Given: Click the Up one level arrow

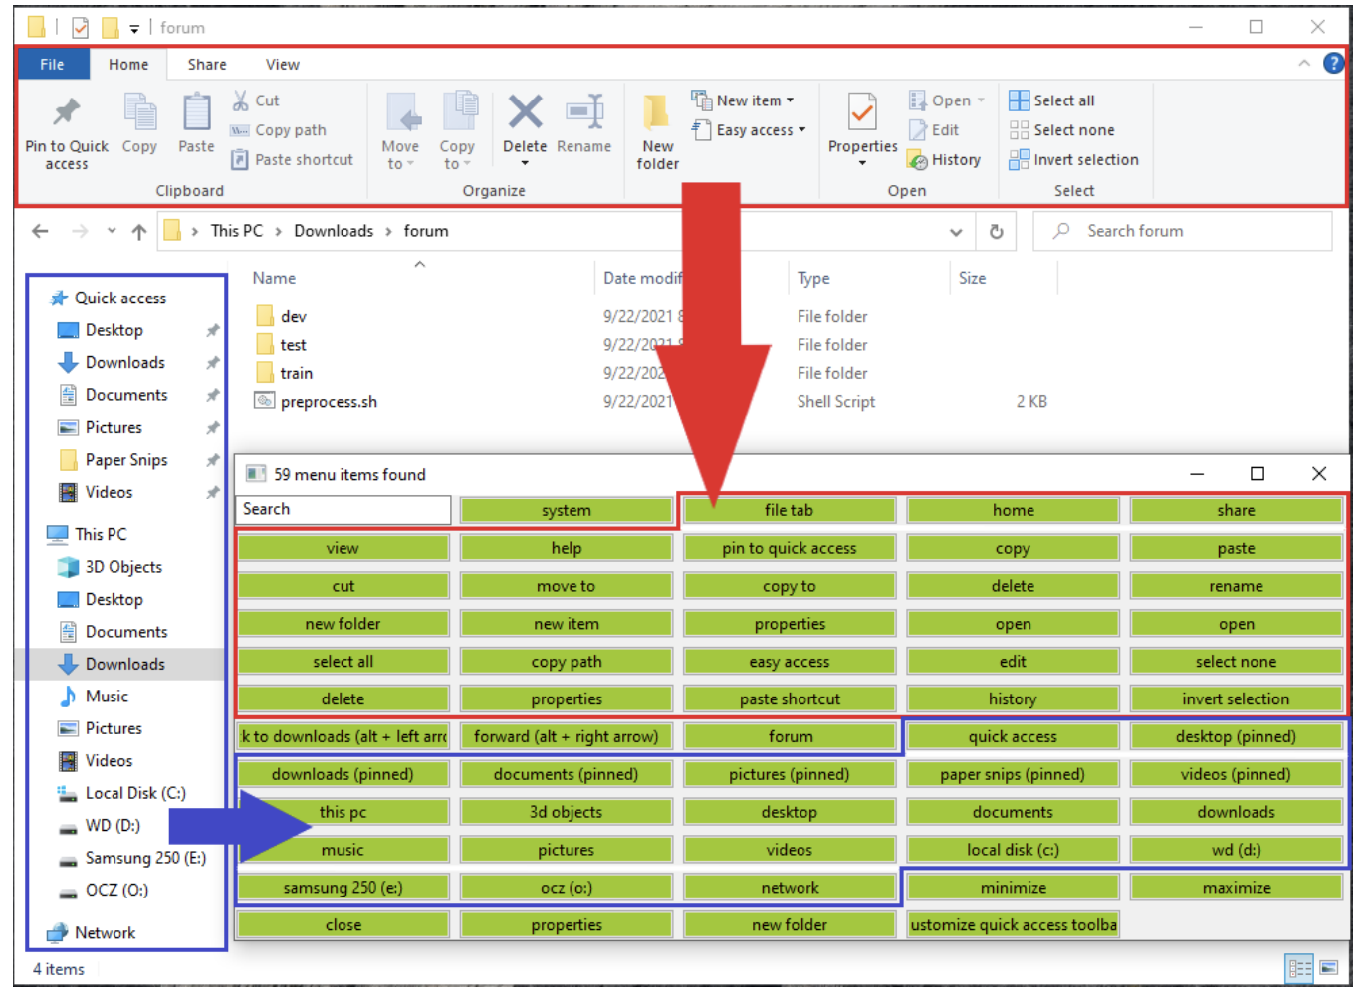Looking at the screenshot, I should (x=139, y=232).
